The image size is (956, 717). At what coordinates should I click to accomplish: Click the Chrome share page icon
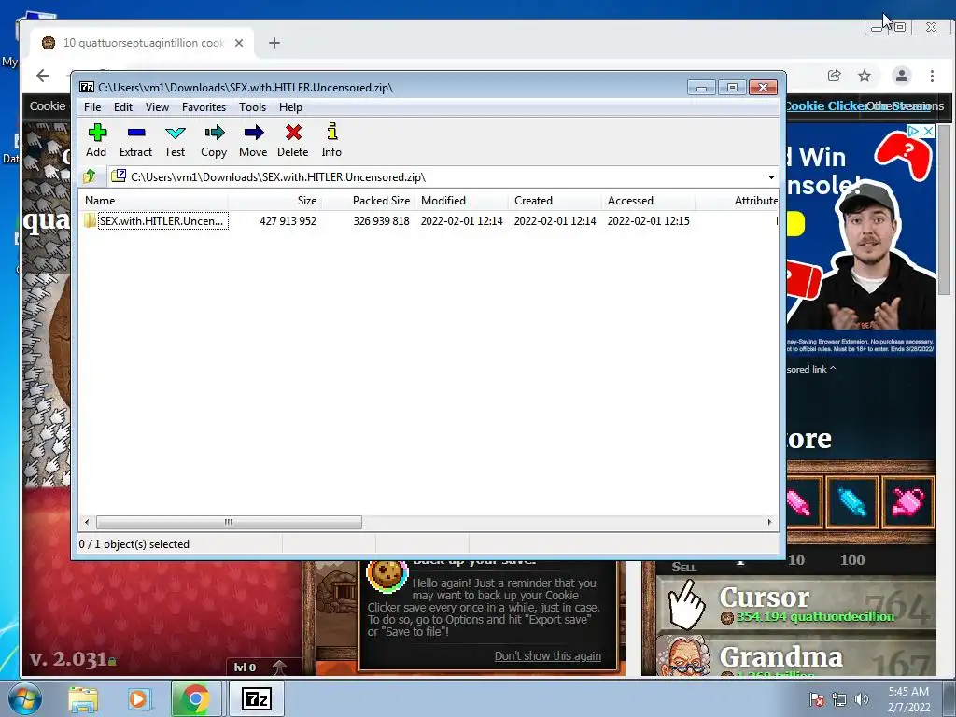834,76
